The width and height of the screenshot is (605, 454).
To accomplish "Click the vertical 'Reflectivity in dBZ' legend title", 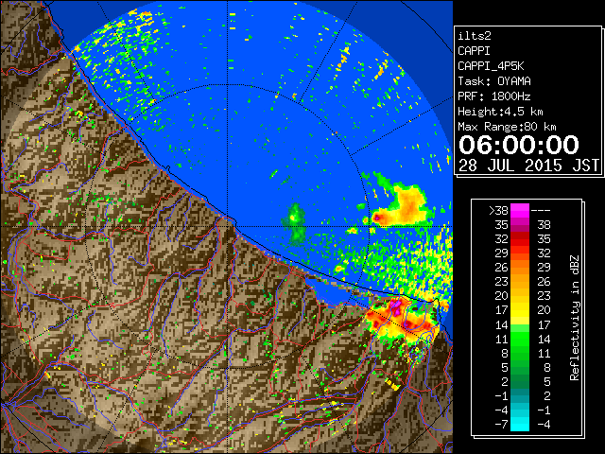I will [574, 318].
